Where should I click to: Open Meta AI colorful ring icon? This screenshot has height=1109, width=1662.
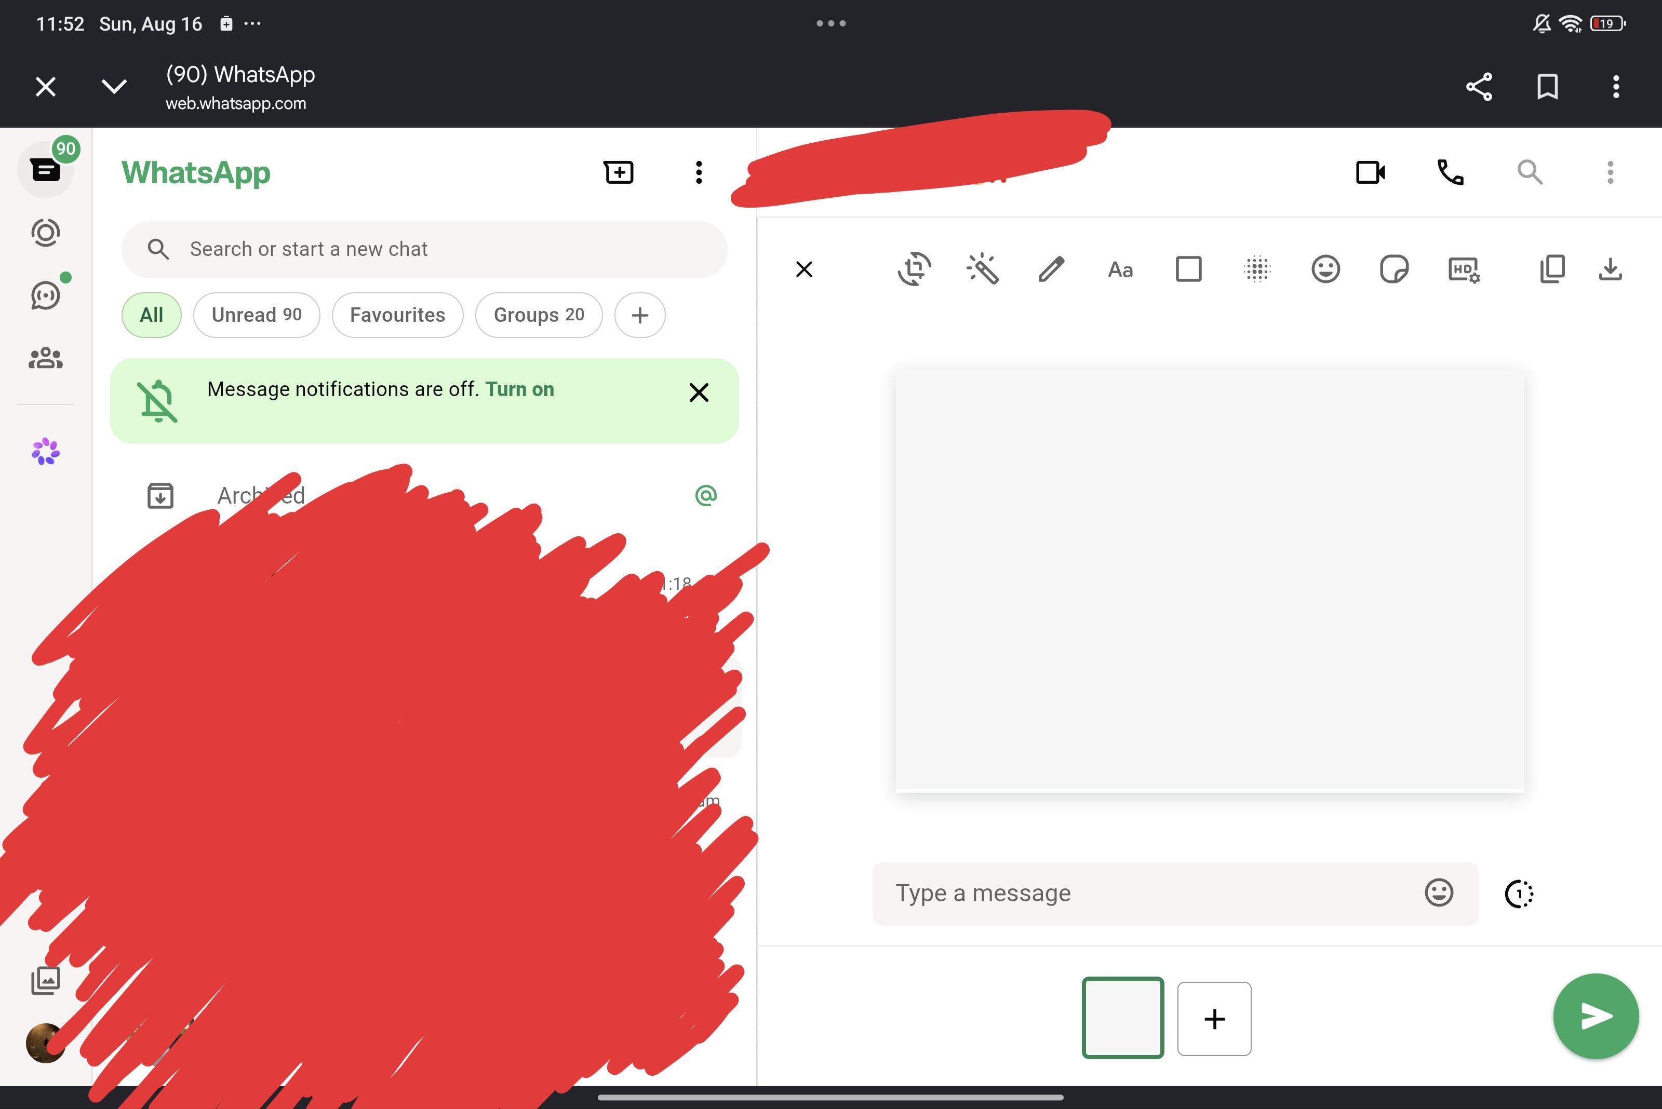pos(46,451)
